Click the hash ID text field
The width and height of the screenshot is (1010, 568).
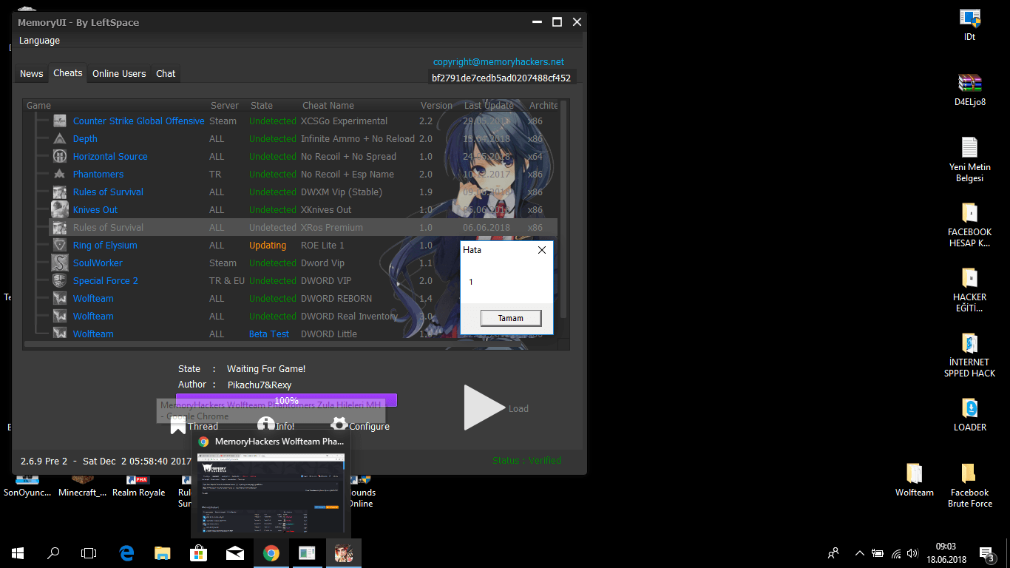coord(502,78)
